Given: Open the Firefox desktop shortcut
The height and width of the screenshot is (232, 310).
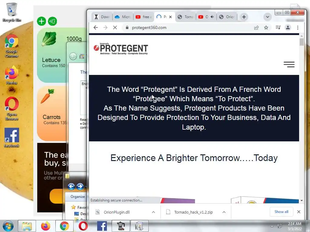Looking at the screenshot, I should pos(12,75).
